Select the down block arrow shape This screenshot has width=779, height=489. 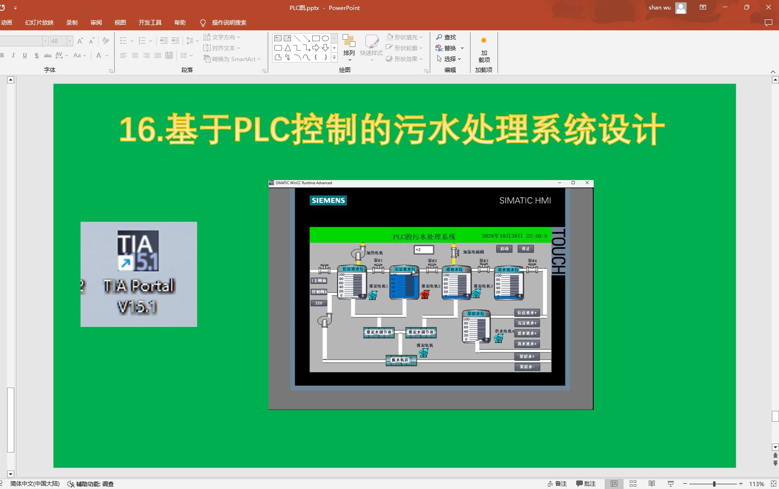click(x=325, y=48)
